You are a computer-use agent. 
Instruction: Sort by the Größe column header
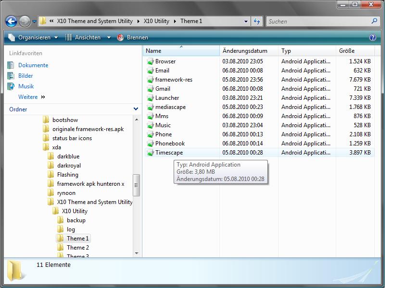coord(355,51)
